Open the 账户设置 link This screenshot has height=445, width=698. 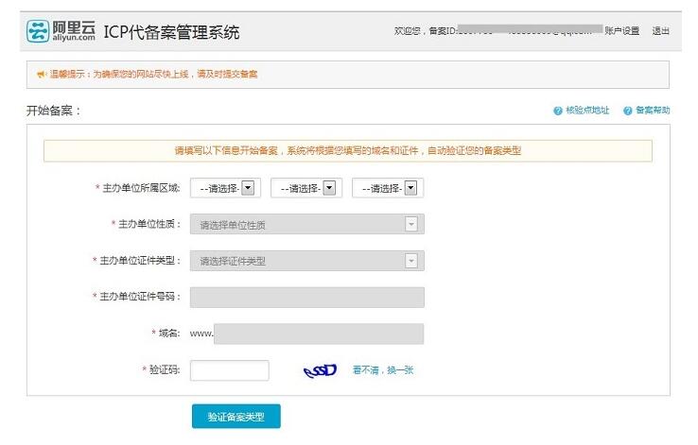[x=622, y=31]
